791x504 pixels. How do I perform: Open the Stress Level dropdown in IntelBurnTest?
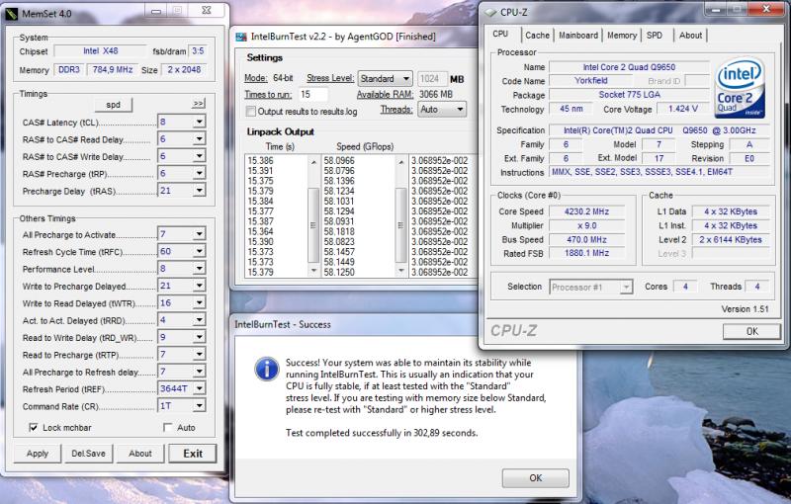(406, 79)
